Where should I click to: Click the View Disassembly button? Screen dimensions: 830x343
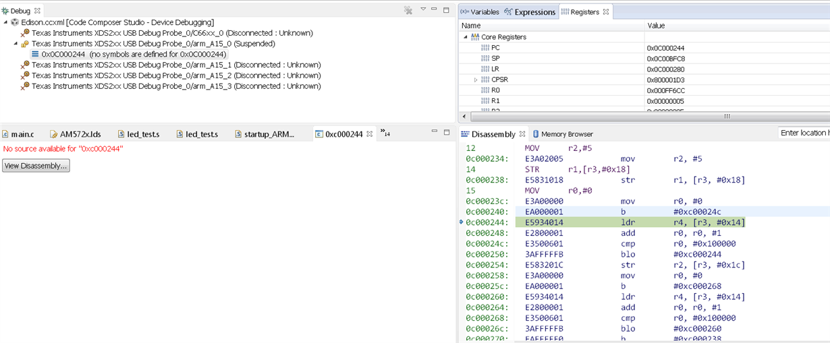[36, 166]
